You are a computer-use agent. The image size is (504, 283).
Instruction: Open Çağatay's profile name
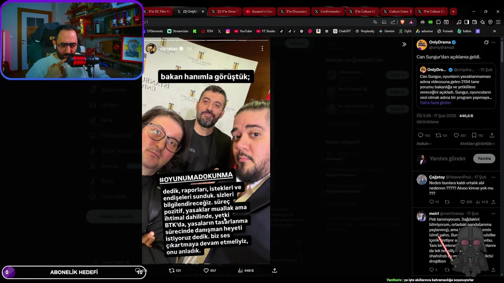437,177
